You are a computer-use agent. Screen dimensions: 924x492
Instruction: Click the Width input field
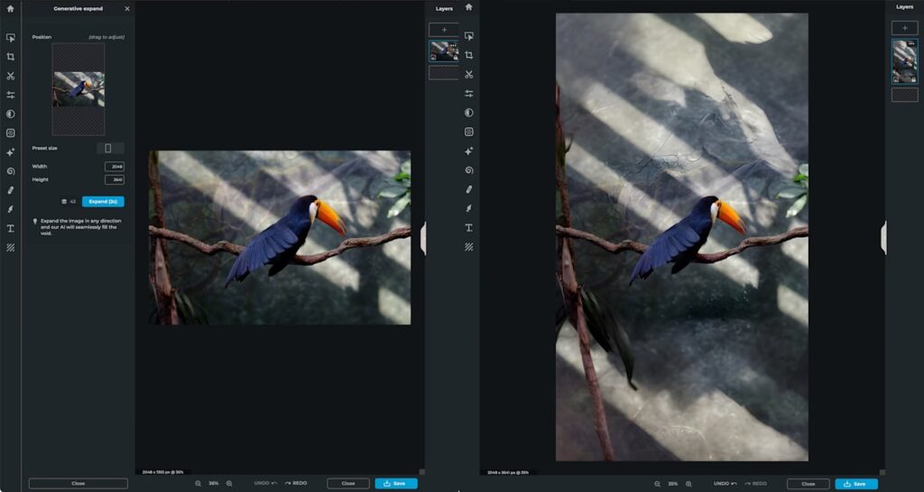click(114, 167)
